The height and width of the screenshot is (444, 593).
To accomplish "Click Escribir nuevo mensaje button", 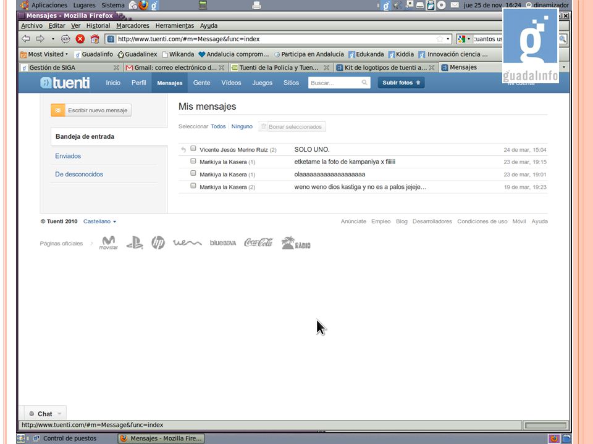I will pyautogui.click(x=91, y=110).
